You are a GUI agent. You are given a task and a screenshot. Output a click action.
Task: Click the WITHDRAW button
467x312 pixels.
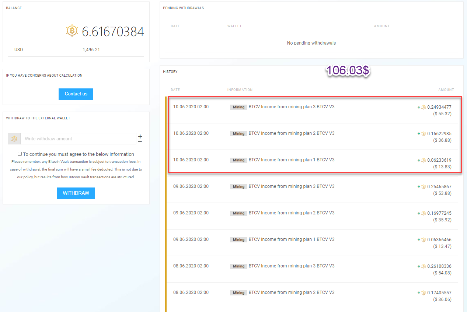click(x=76, y=193)
